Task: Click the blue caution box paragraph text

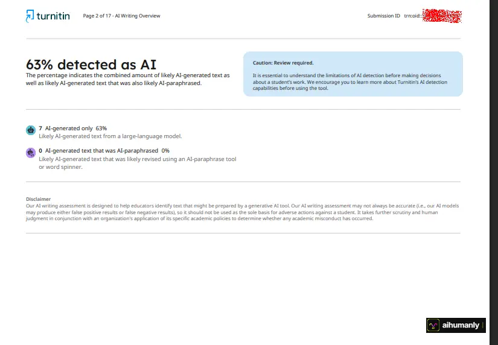Action: (x=350, y=82)
